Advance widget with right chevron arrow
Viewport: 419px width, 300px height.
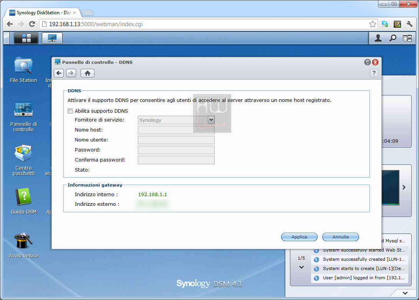[404, 187]
